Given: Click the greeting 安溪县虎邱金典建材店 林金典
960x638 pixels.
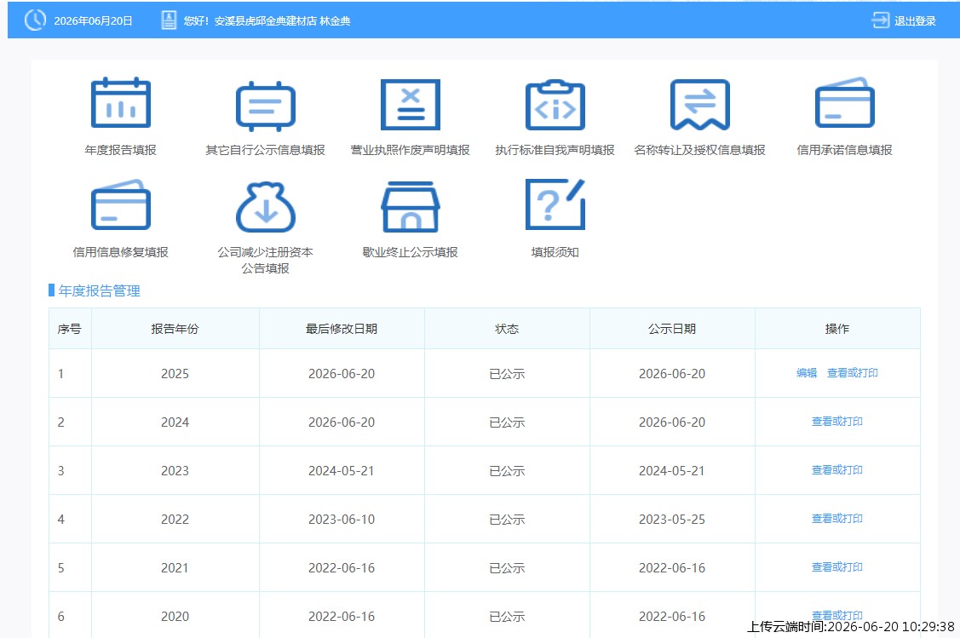Looking at the screenshot, I should tap(282, 20).
